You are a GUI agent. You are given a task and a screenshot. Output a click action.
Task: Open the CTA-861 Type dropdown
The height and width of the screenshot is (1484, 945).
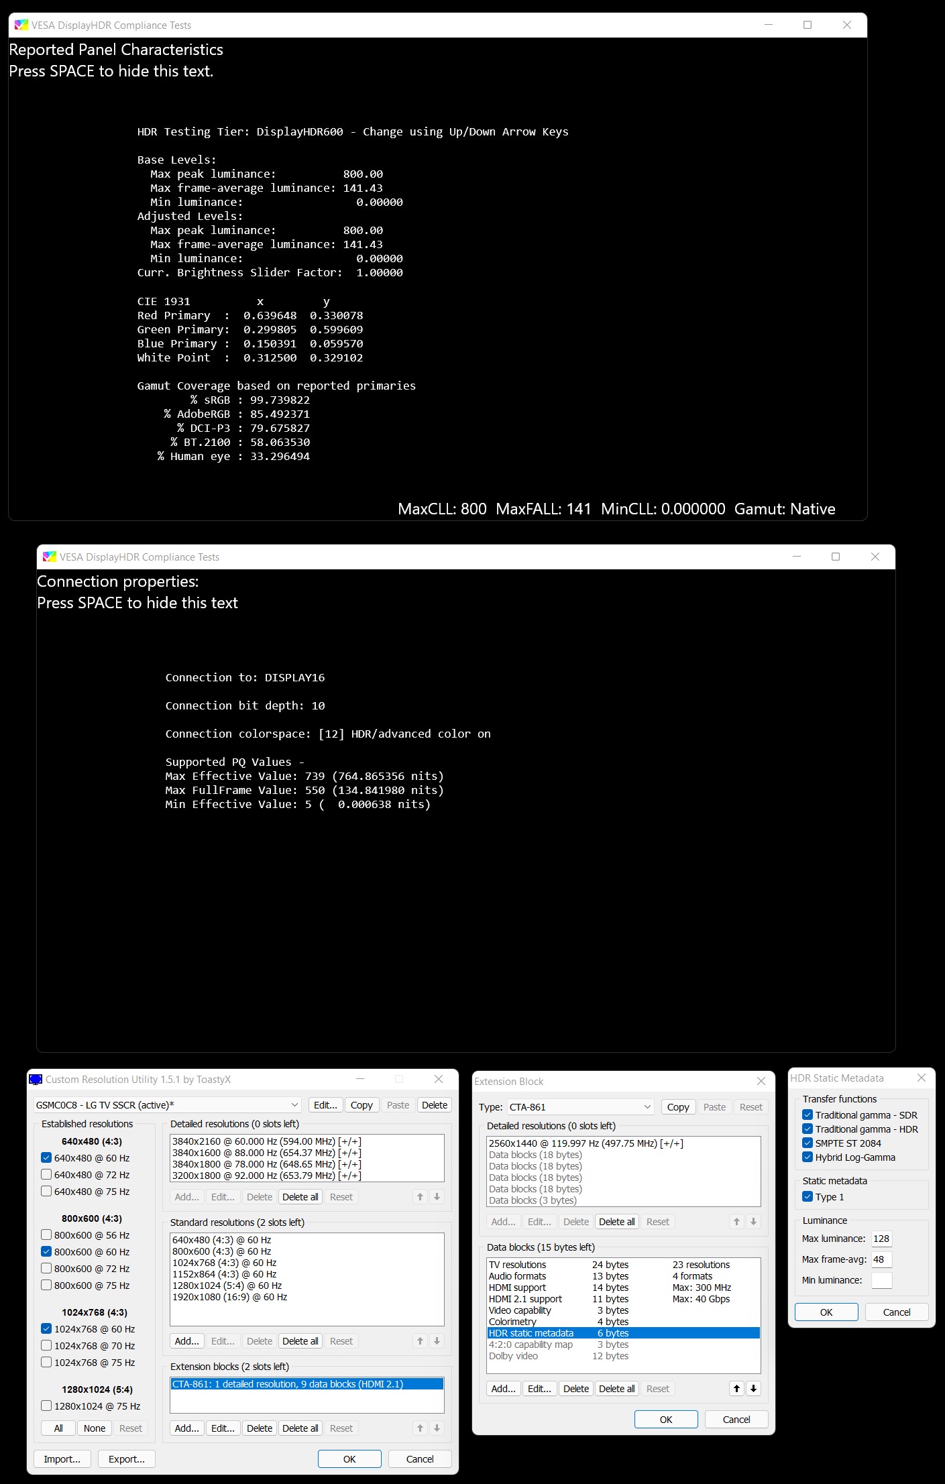tap(580, 1106)
